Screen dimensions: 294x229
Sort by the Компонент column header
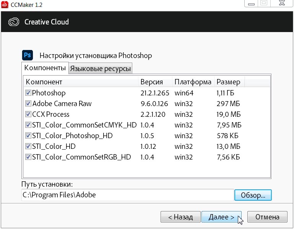(x=81, y=82)
